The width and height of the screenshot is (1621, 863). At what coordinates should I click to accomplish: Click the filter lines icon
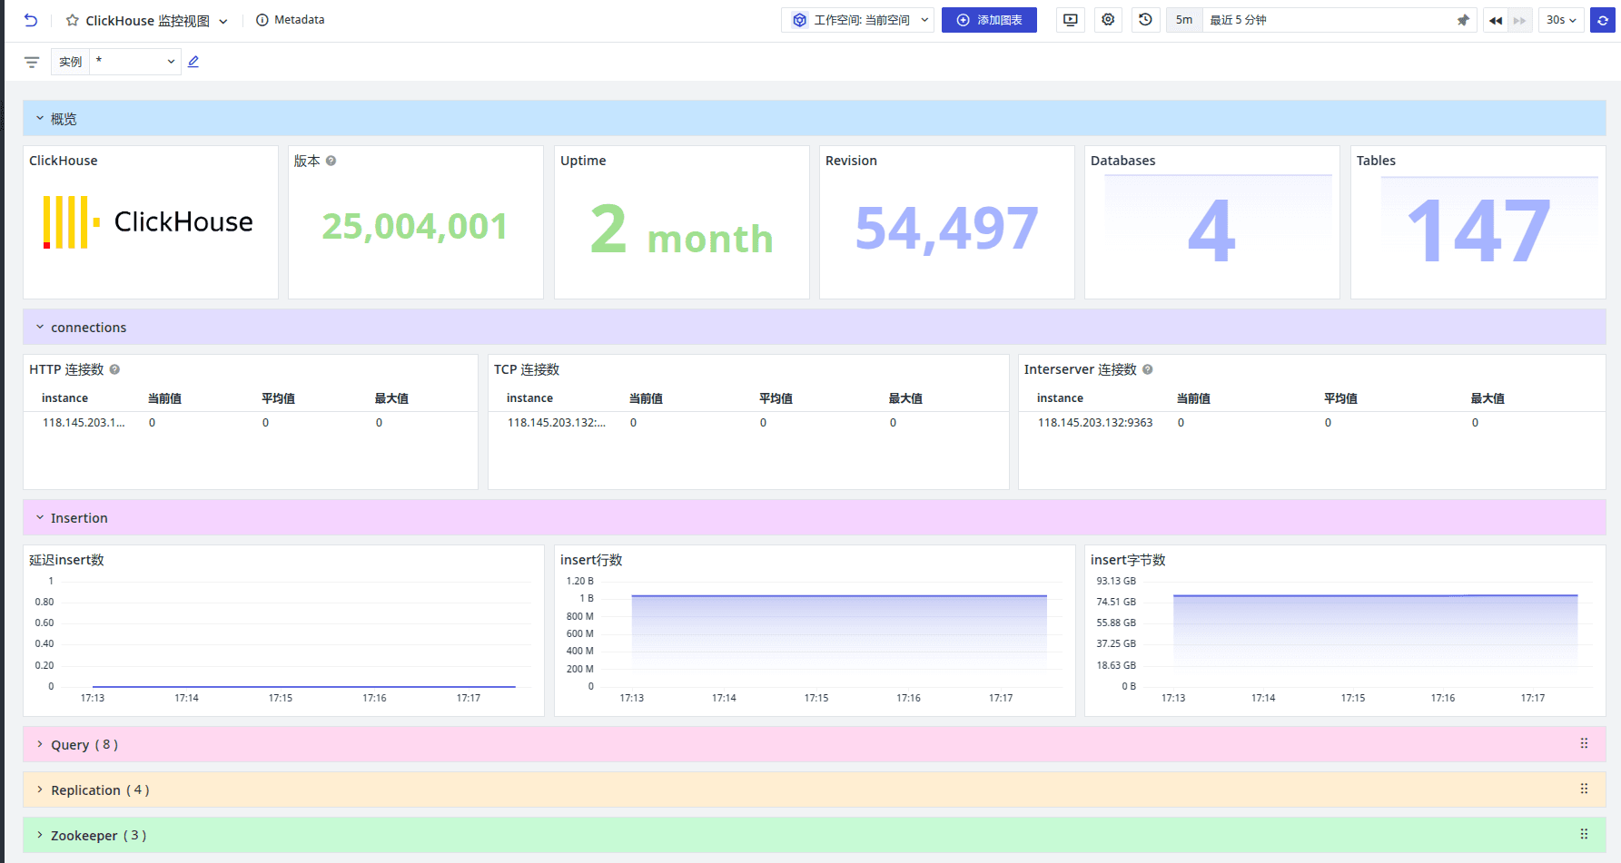[32, 62]
